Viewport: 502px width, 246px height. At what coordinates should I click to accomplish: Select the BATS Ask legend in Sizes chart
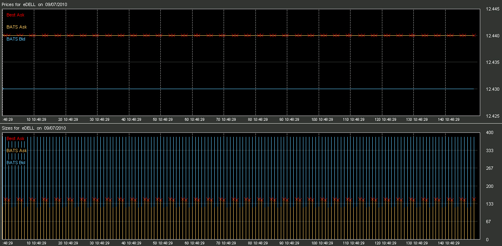point(17,150)
